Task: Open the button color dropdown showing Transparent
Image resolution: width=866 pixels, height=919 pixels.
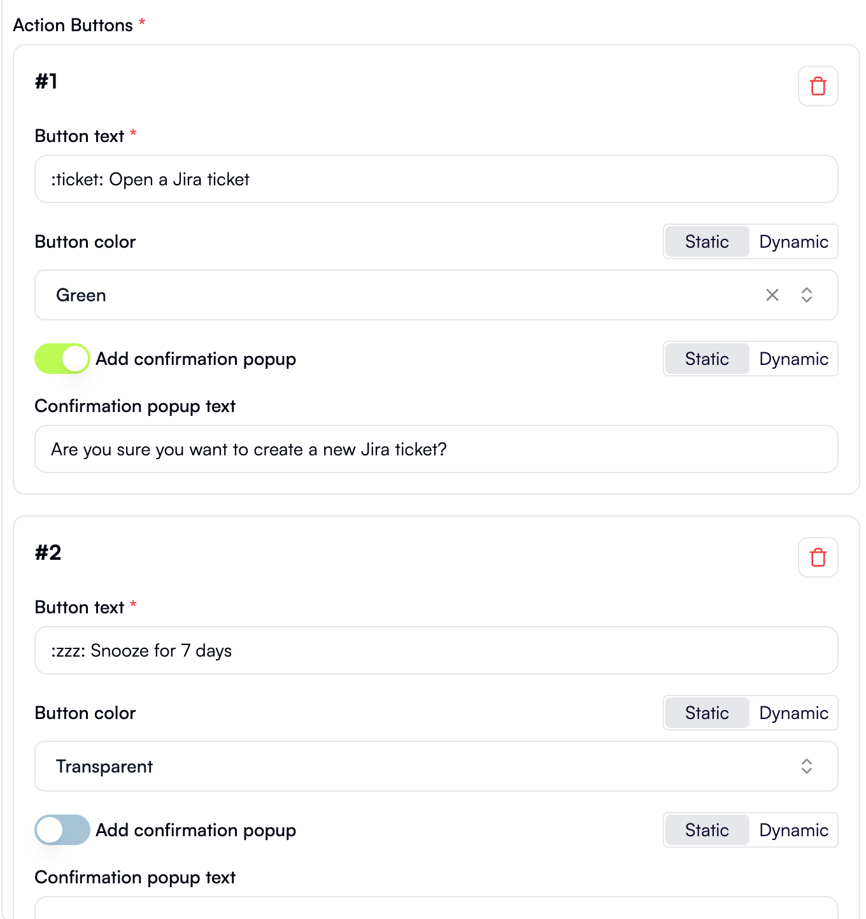Action: 382,766
